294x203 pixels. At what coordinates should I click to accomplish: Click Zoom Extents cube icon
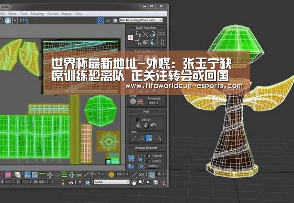pos(155,182)
